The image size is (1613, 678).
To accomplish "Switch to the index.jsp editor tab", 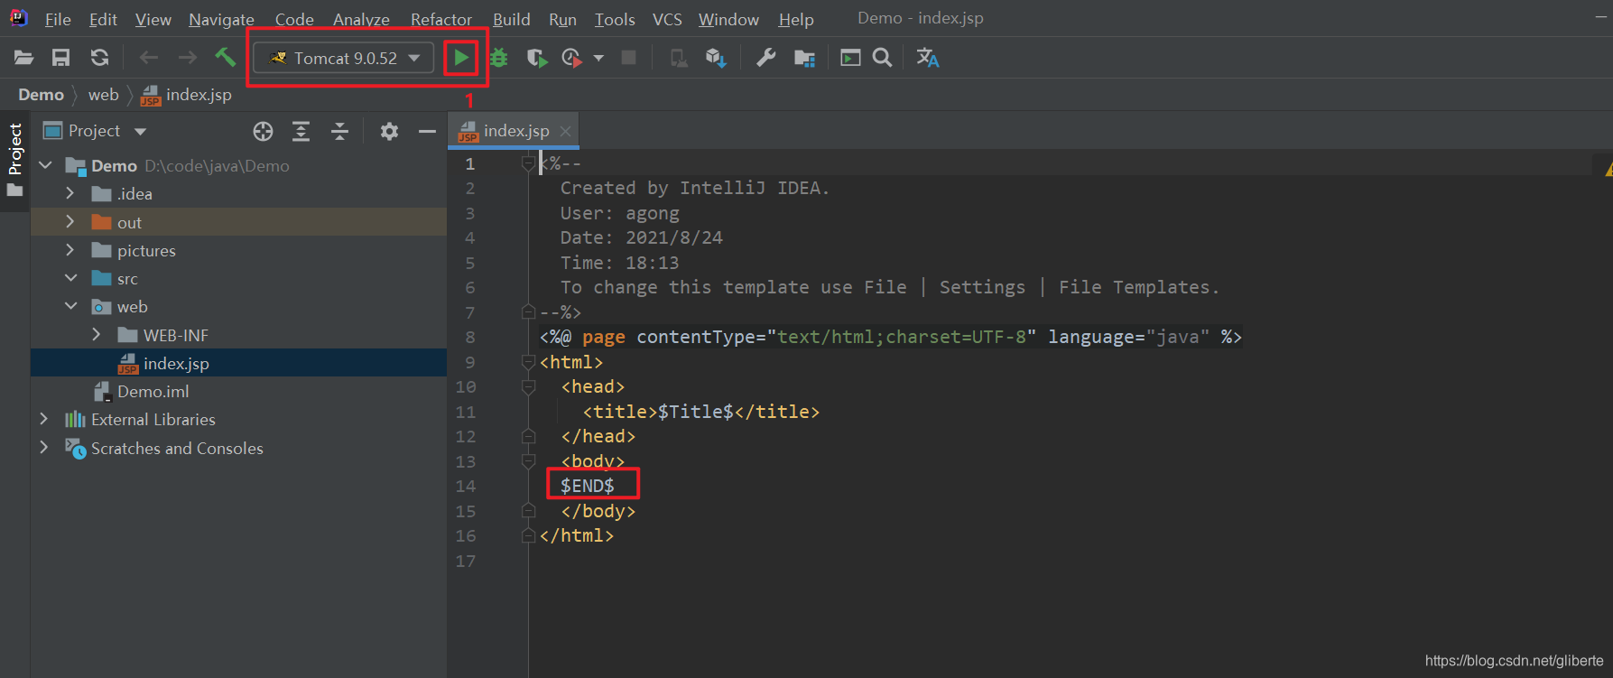I will pos(515,131).
